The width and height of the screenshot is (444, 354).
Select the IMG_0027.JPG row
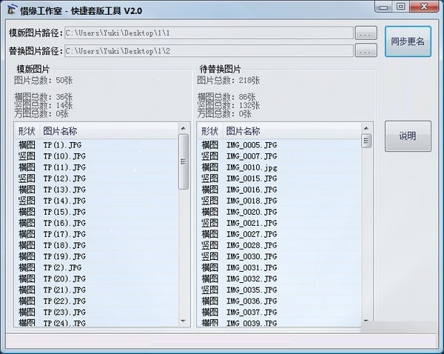[279, 234]
